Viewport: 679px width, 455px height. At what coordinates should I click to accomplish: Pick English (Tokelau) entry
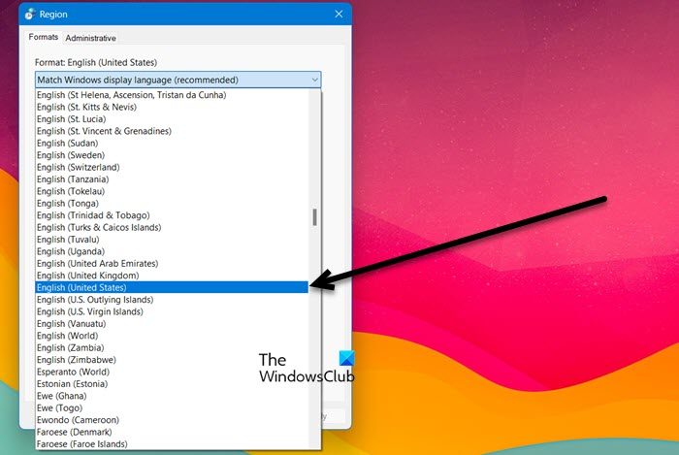(x=172, y=191)
